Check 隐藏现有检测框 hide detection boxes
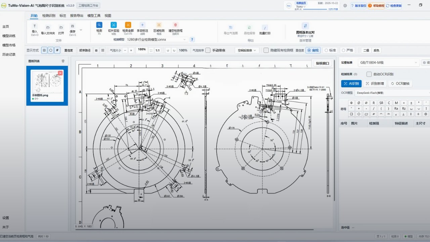 (x=266, y=50)
